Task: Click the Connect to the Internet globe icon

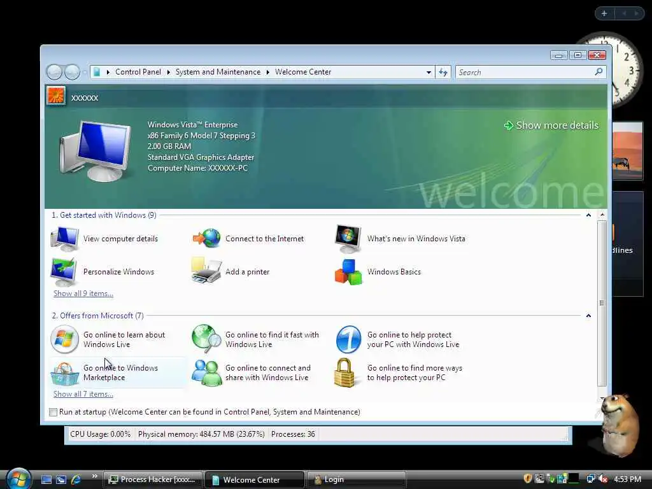Action: pyautogui.click(x=206, y=239)
